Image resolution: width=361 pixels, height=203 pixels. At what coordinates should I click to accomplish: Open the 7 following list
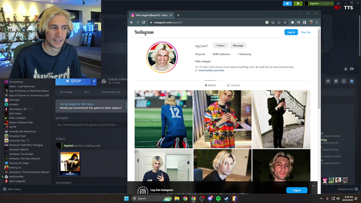click(244, 54)
